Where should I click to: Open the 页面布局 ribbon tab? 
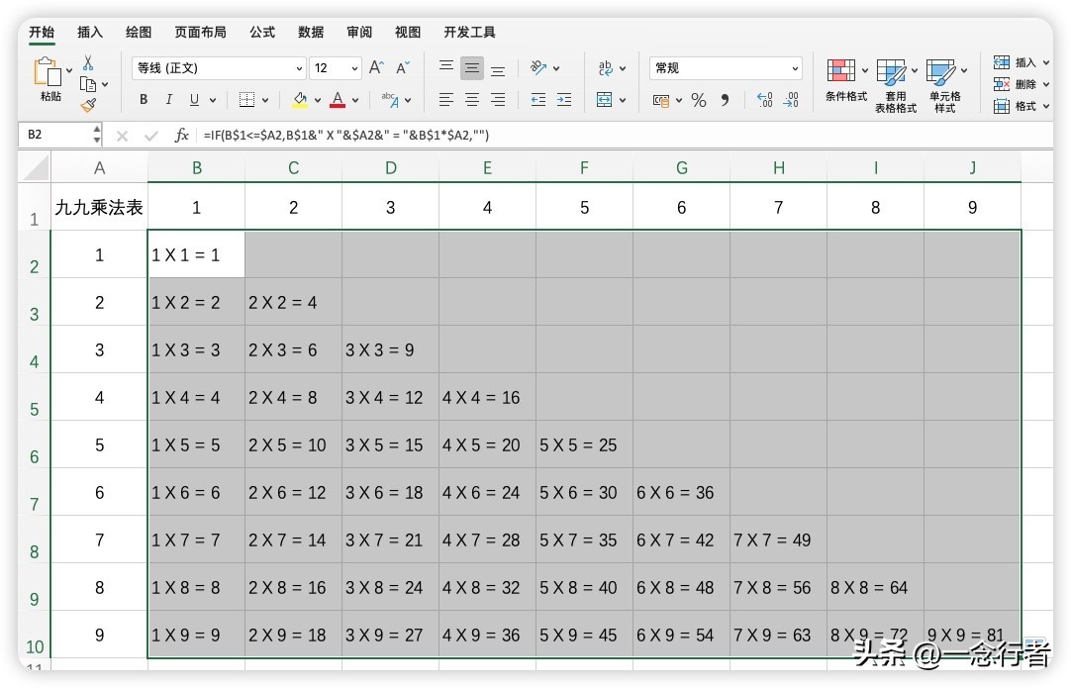[x=200, y=33]
